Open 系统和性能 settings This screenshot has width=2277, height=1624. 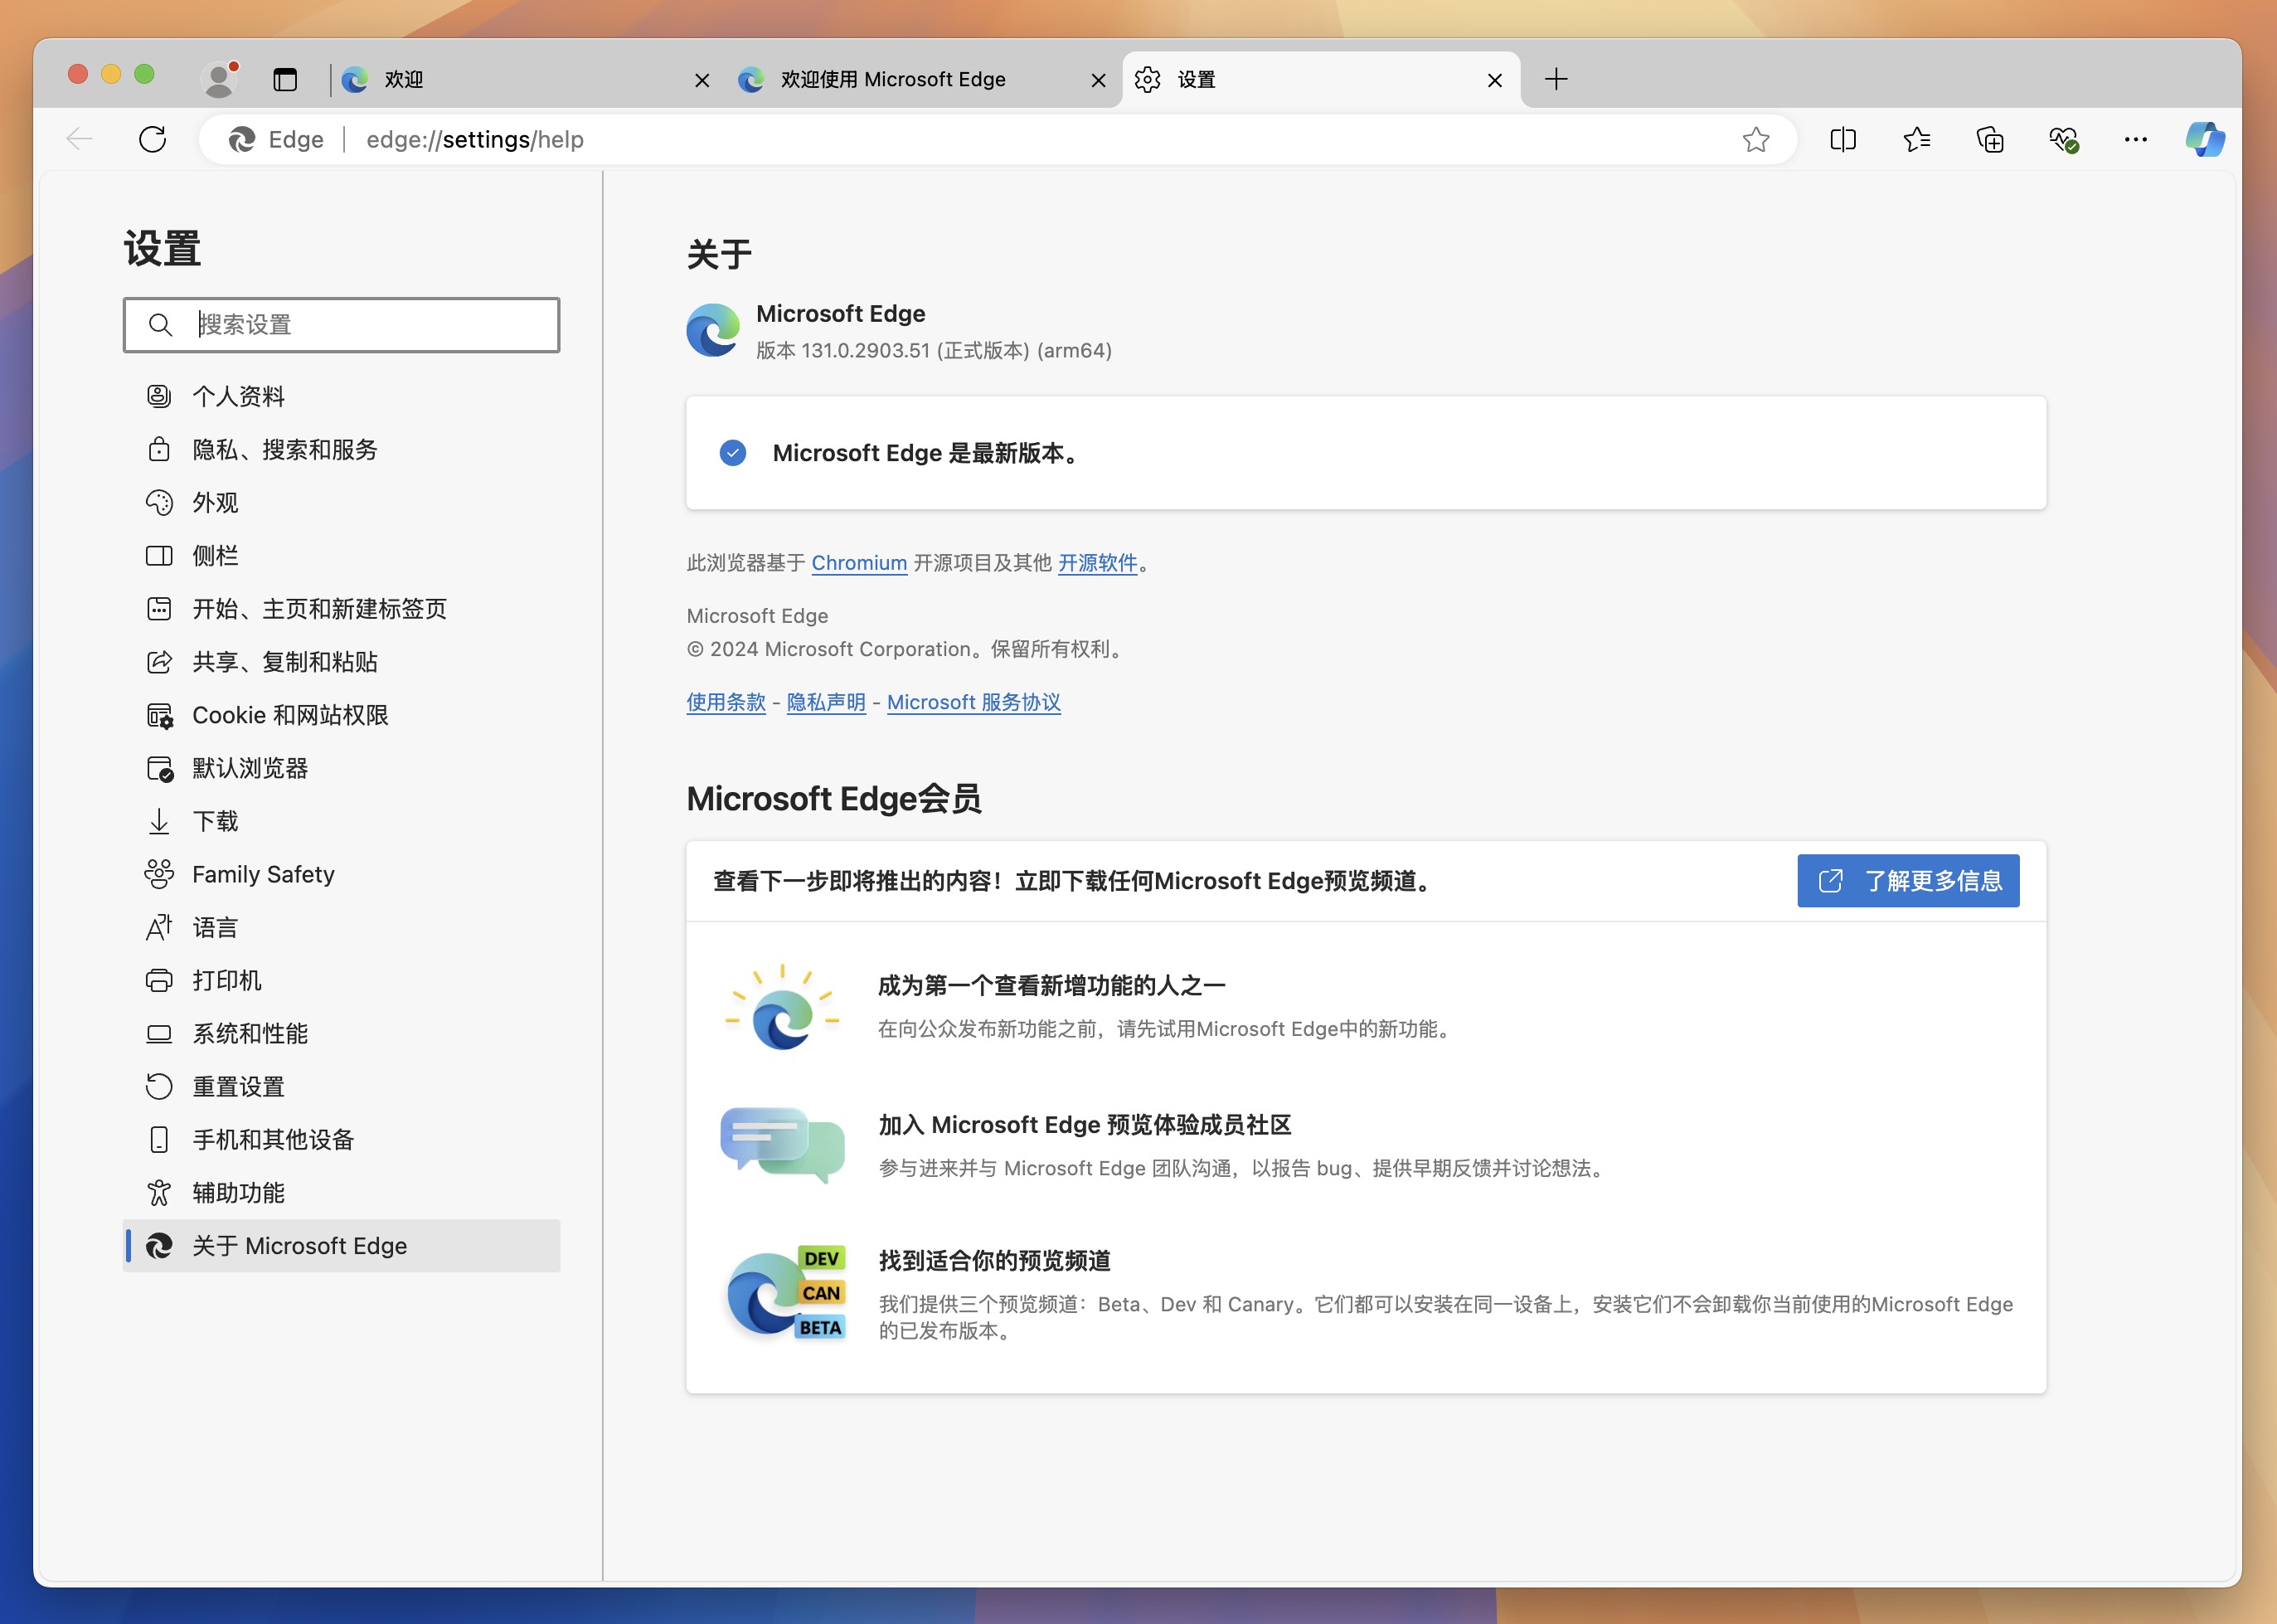pyautogui.click(x=341, y=1033)
